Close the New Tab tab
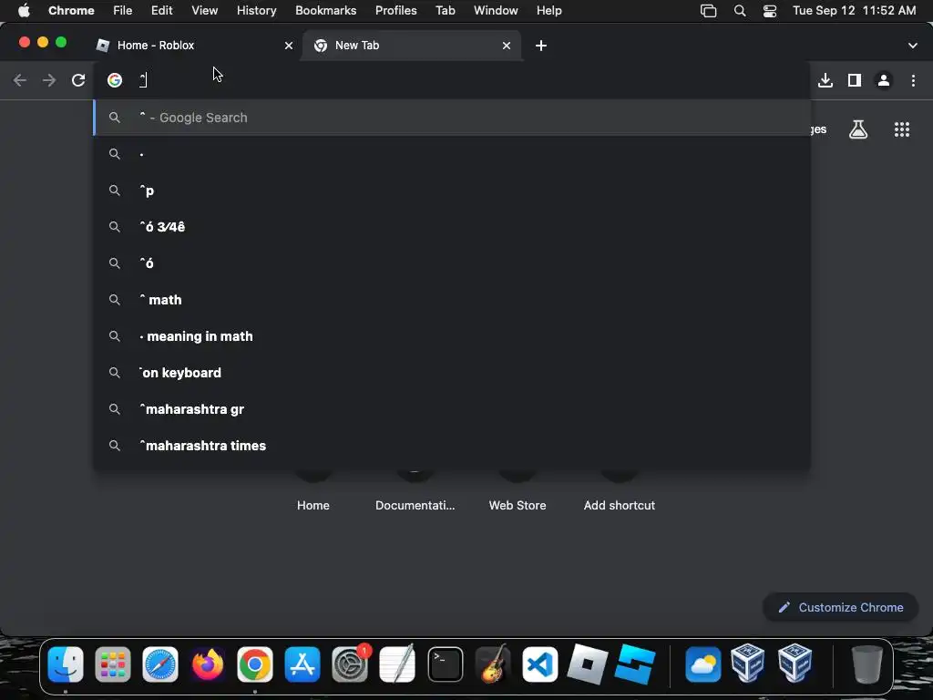This screenshot has height=700, width=933. click(x=507, y=46)
